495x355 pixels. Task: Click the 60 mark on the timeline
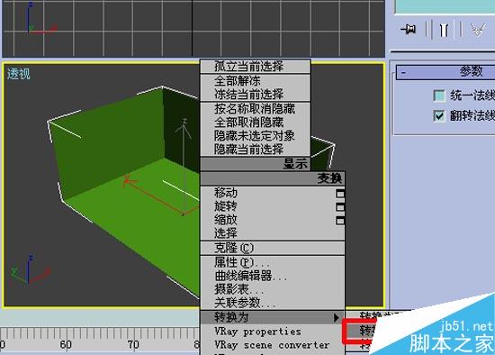(x=66, y=344)
